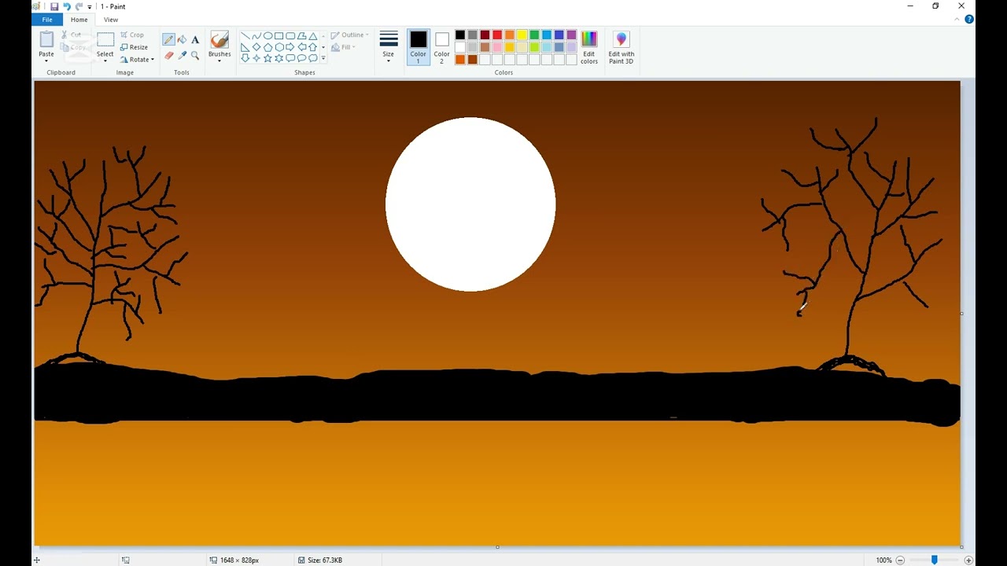This screenshot has height=566, width=1007.
Task: Pick the Oval shape
Action: pyautogui.click(x=267, y=36)
